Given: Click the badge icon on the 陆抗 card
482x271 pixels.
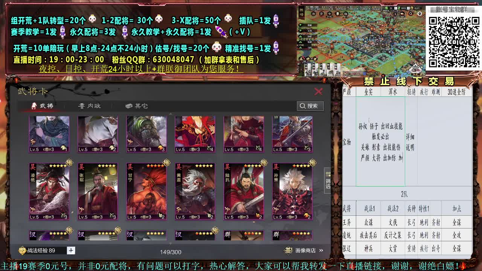Looking at the screenshot, I should click(x=264, y=163).
